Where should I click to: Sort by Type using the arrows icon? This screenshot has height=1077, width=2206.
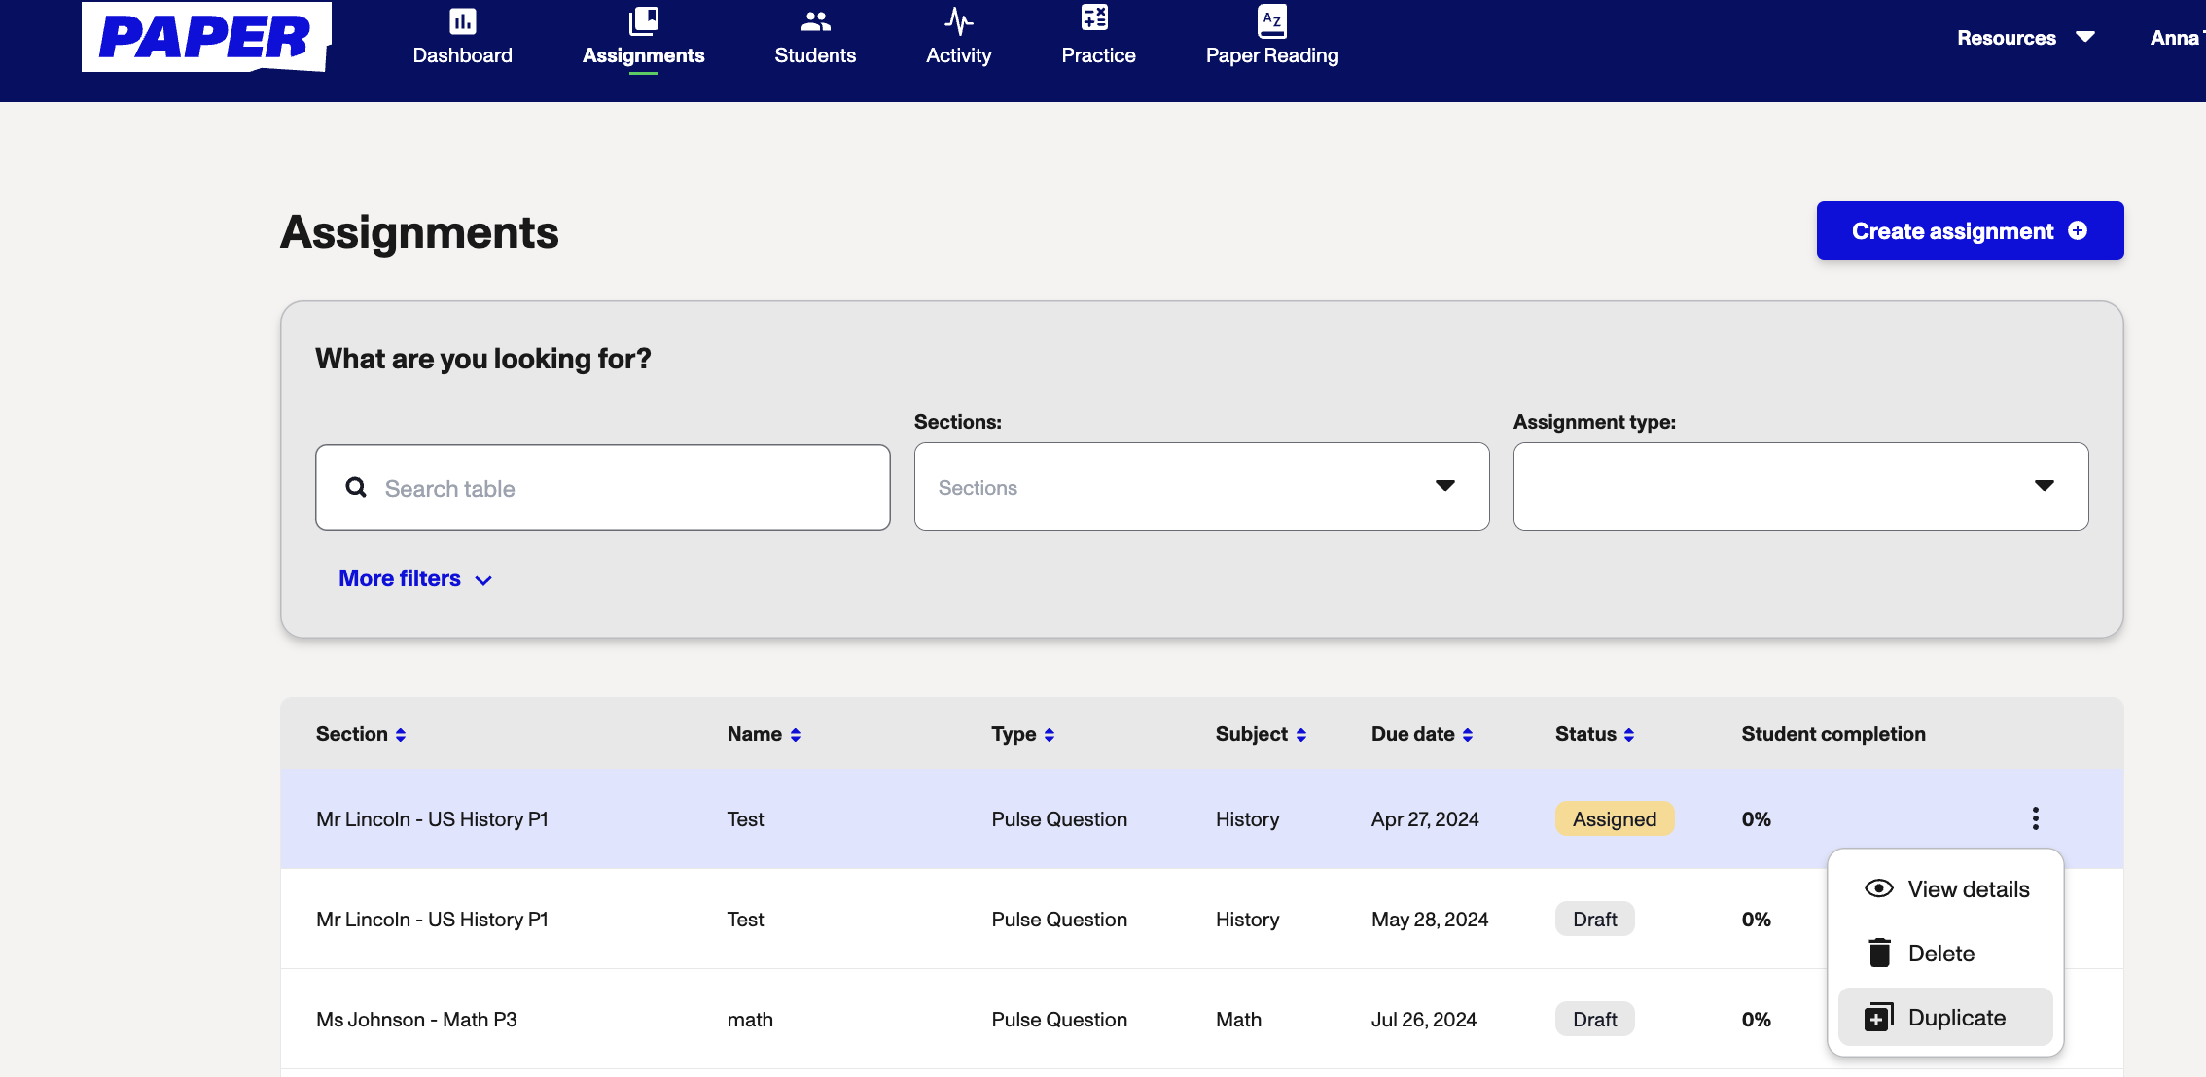(x=1049, y=735)
